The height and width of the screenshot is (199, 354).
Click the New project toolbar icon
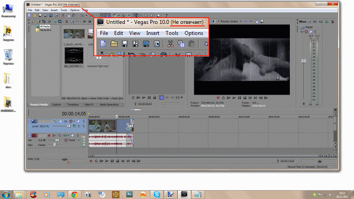[x=30, y=15]
